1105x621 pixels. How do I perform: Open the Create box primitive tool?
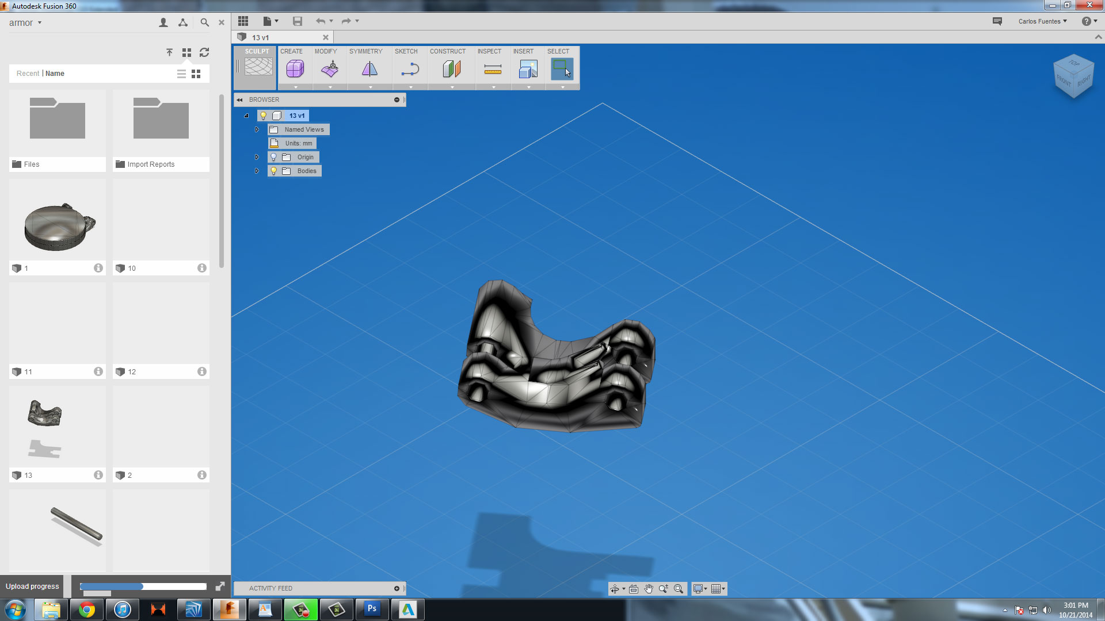(x=295, y=69)
